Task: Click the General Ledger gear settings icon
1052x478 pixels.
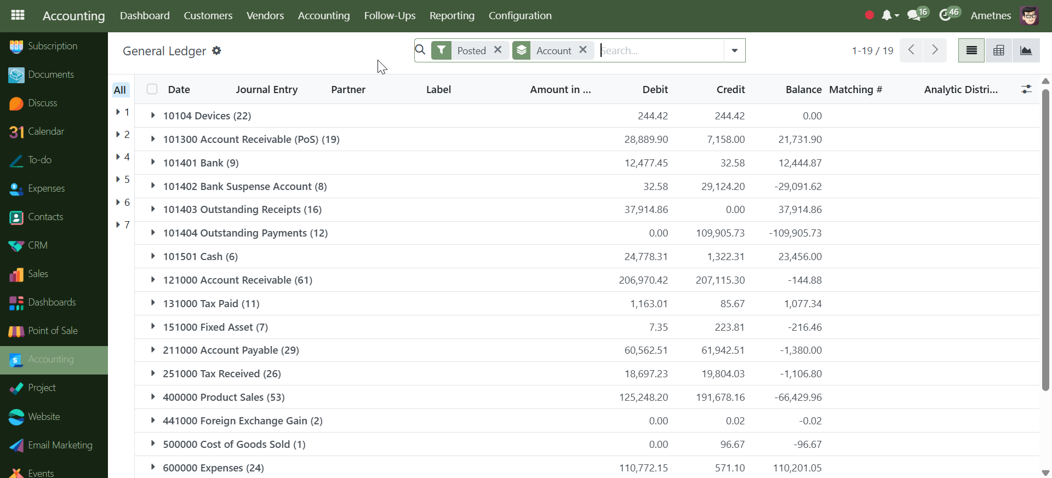Action: [x=216, y=50]
